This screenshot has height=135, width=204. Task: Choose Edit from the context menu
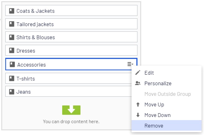(149, 73)
